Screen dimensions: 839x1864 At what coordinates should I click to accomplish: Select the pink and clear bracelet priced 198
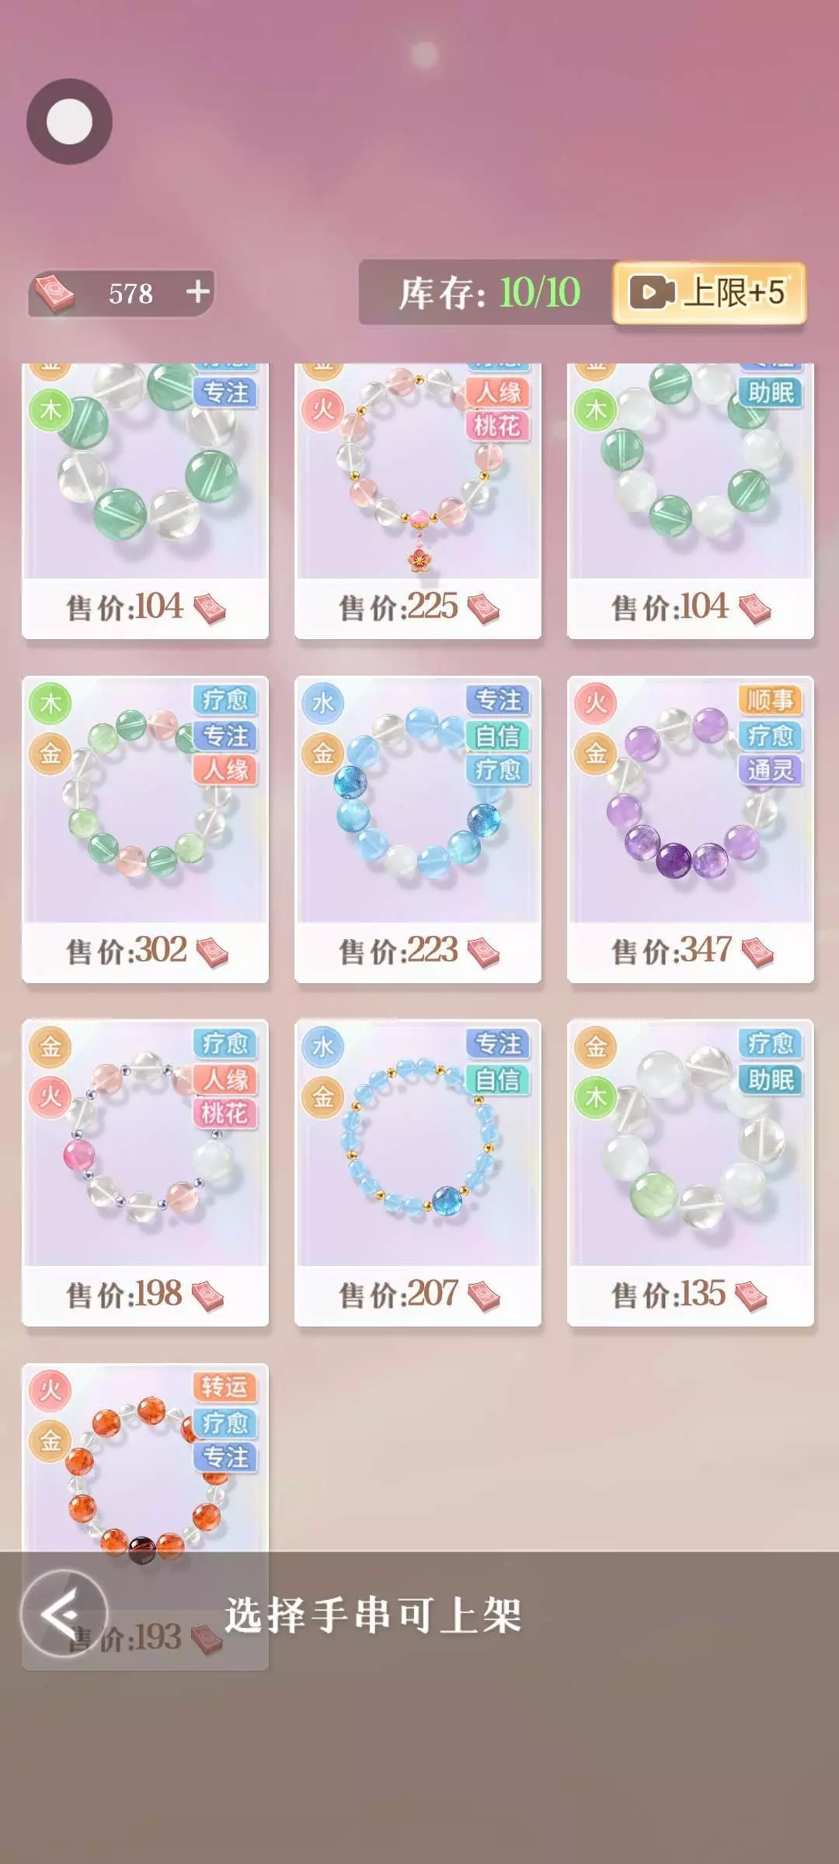tap(145, 1172)
